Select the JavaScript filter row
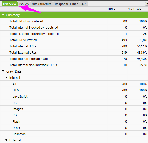This screenshot has height=143, width=148. pos(74,96)
